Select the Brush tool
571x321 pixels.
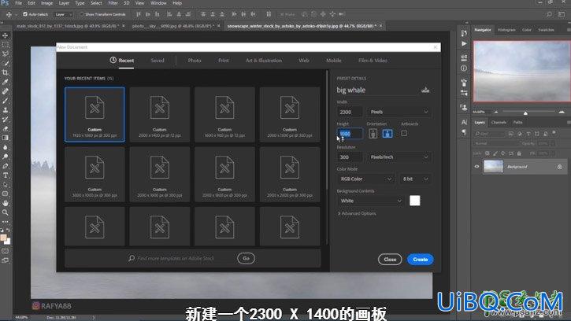6,101
